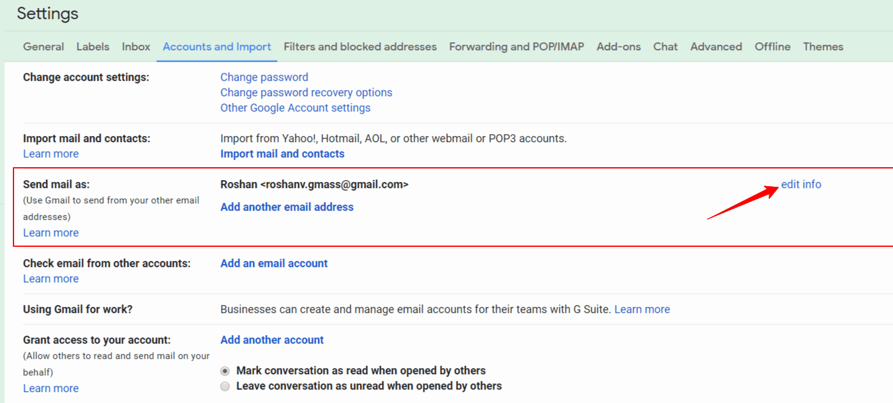893x403 pixels.
Task: Switch to the Chat settings tab
Action: (665, 47)
